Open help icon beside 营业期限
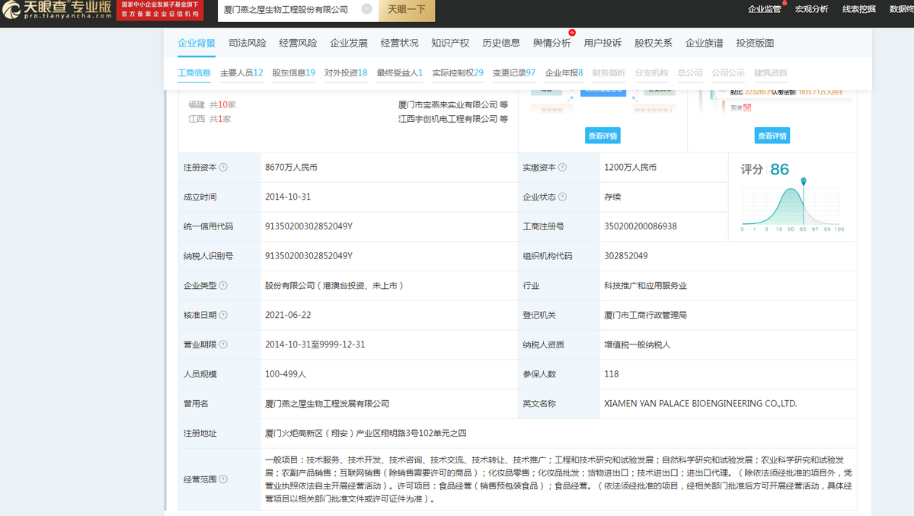 point(223,345)
